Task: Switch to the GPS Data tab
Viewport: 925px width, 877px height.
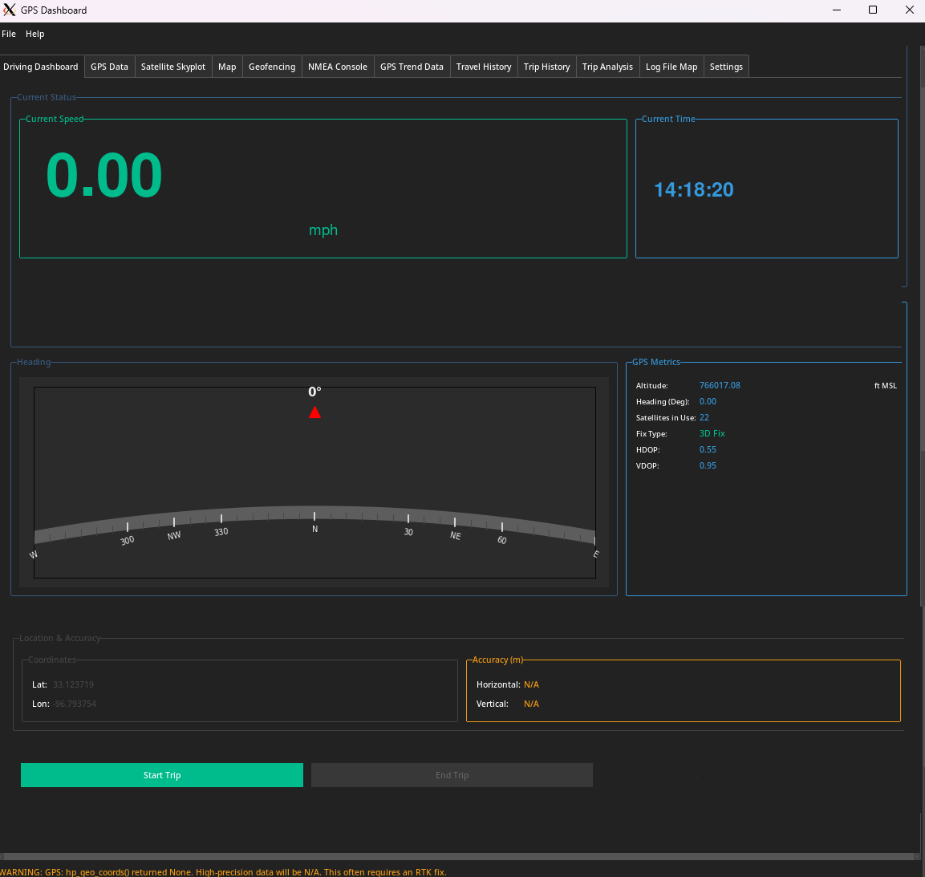Action: pos(109,67)
